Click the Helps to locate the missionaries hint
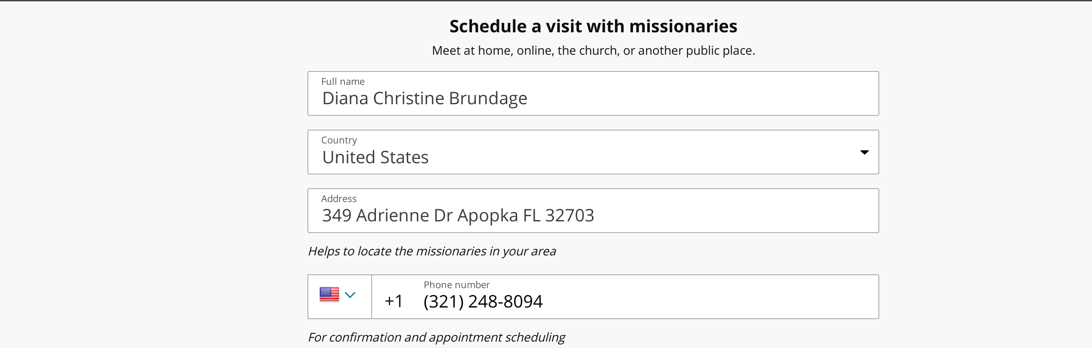 tap(431, 251)
